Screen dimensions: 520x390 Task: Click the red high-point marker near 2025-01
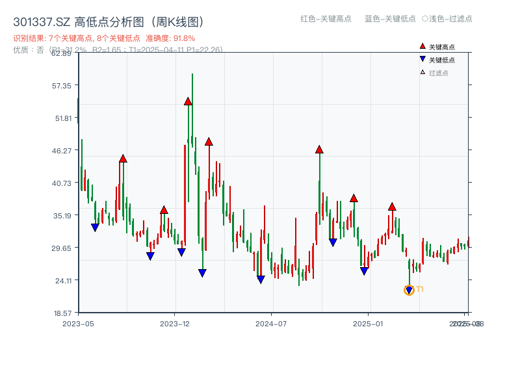tap(355, 198)
